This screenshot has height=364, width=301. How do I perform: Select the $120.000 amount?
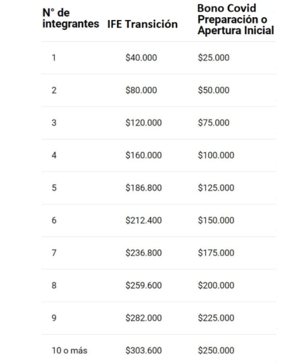pyautogui.click(x=143, y=122)
